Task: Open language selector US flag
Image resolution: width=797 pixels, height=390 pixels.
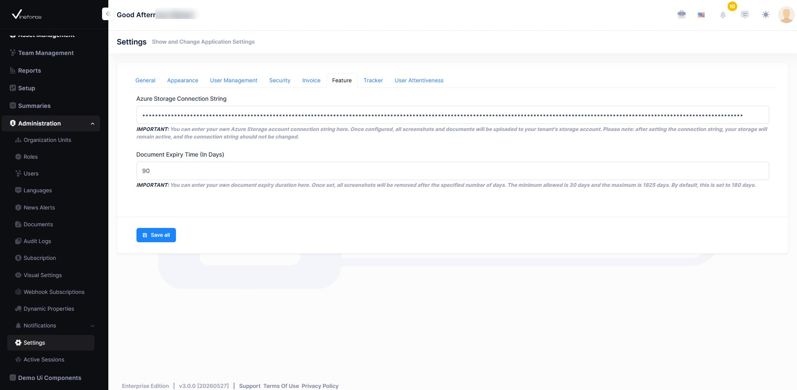Action: point(701,15)
